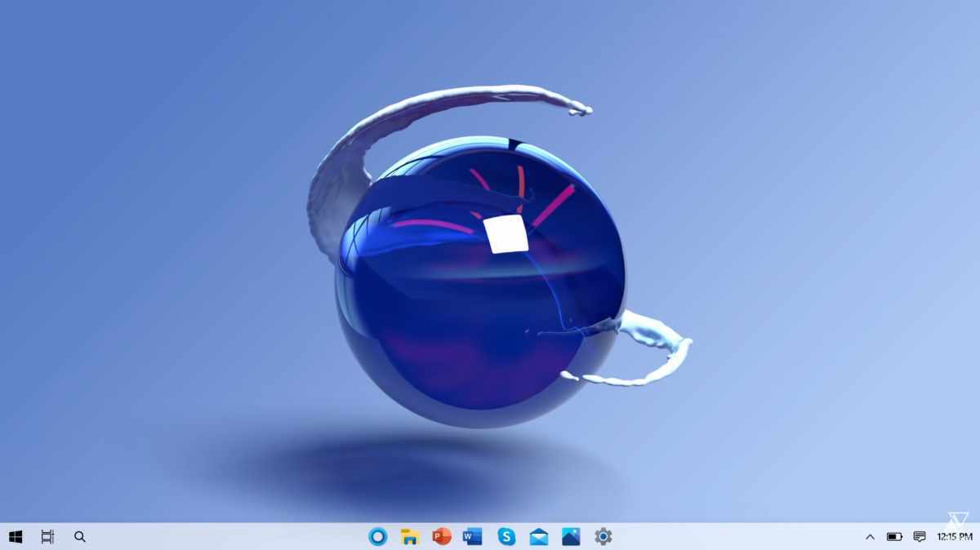Check battery status icon
The width and height of the screenshot is (980, 550).
[894, 537]
